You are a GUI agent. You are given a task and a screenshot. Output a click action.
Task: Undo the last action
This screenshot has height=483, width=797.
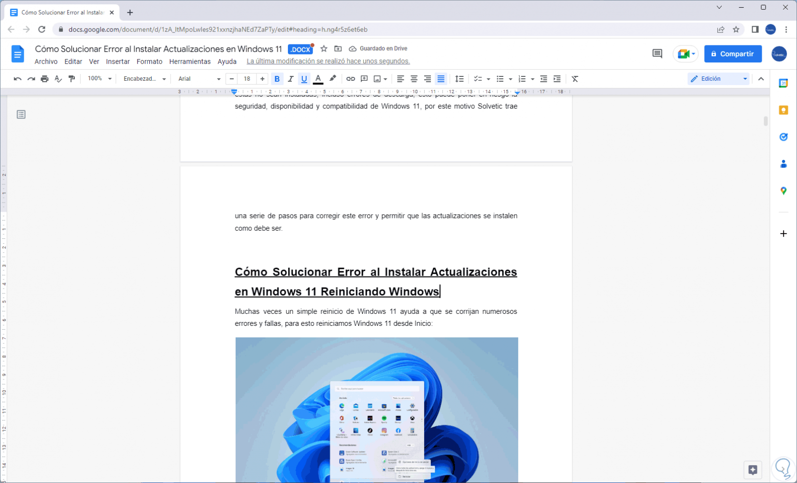17,79
